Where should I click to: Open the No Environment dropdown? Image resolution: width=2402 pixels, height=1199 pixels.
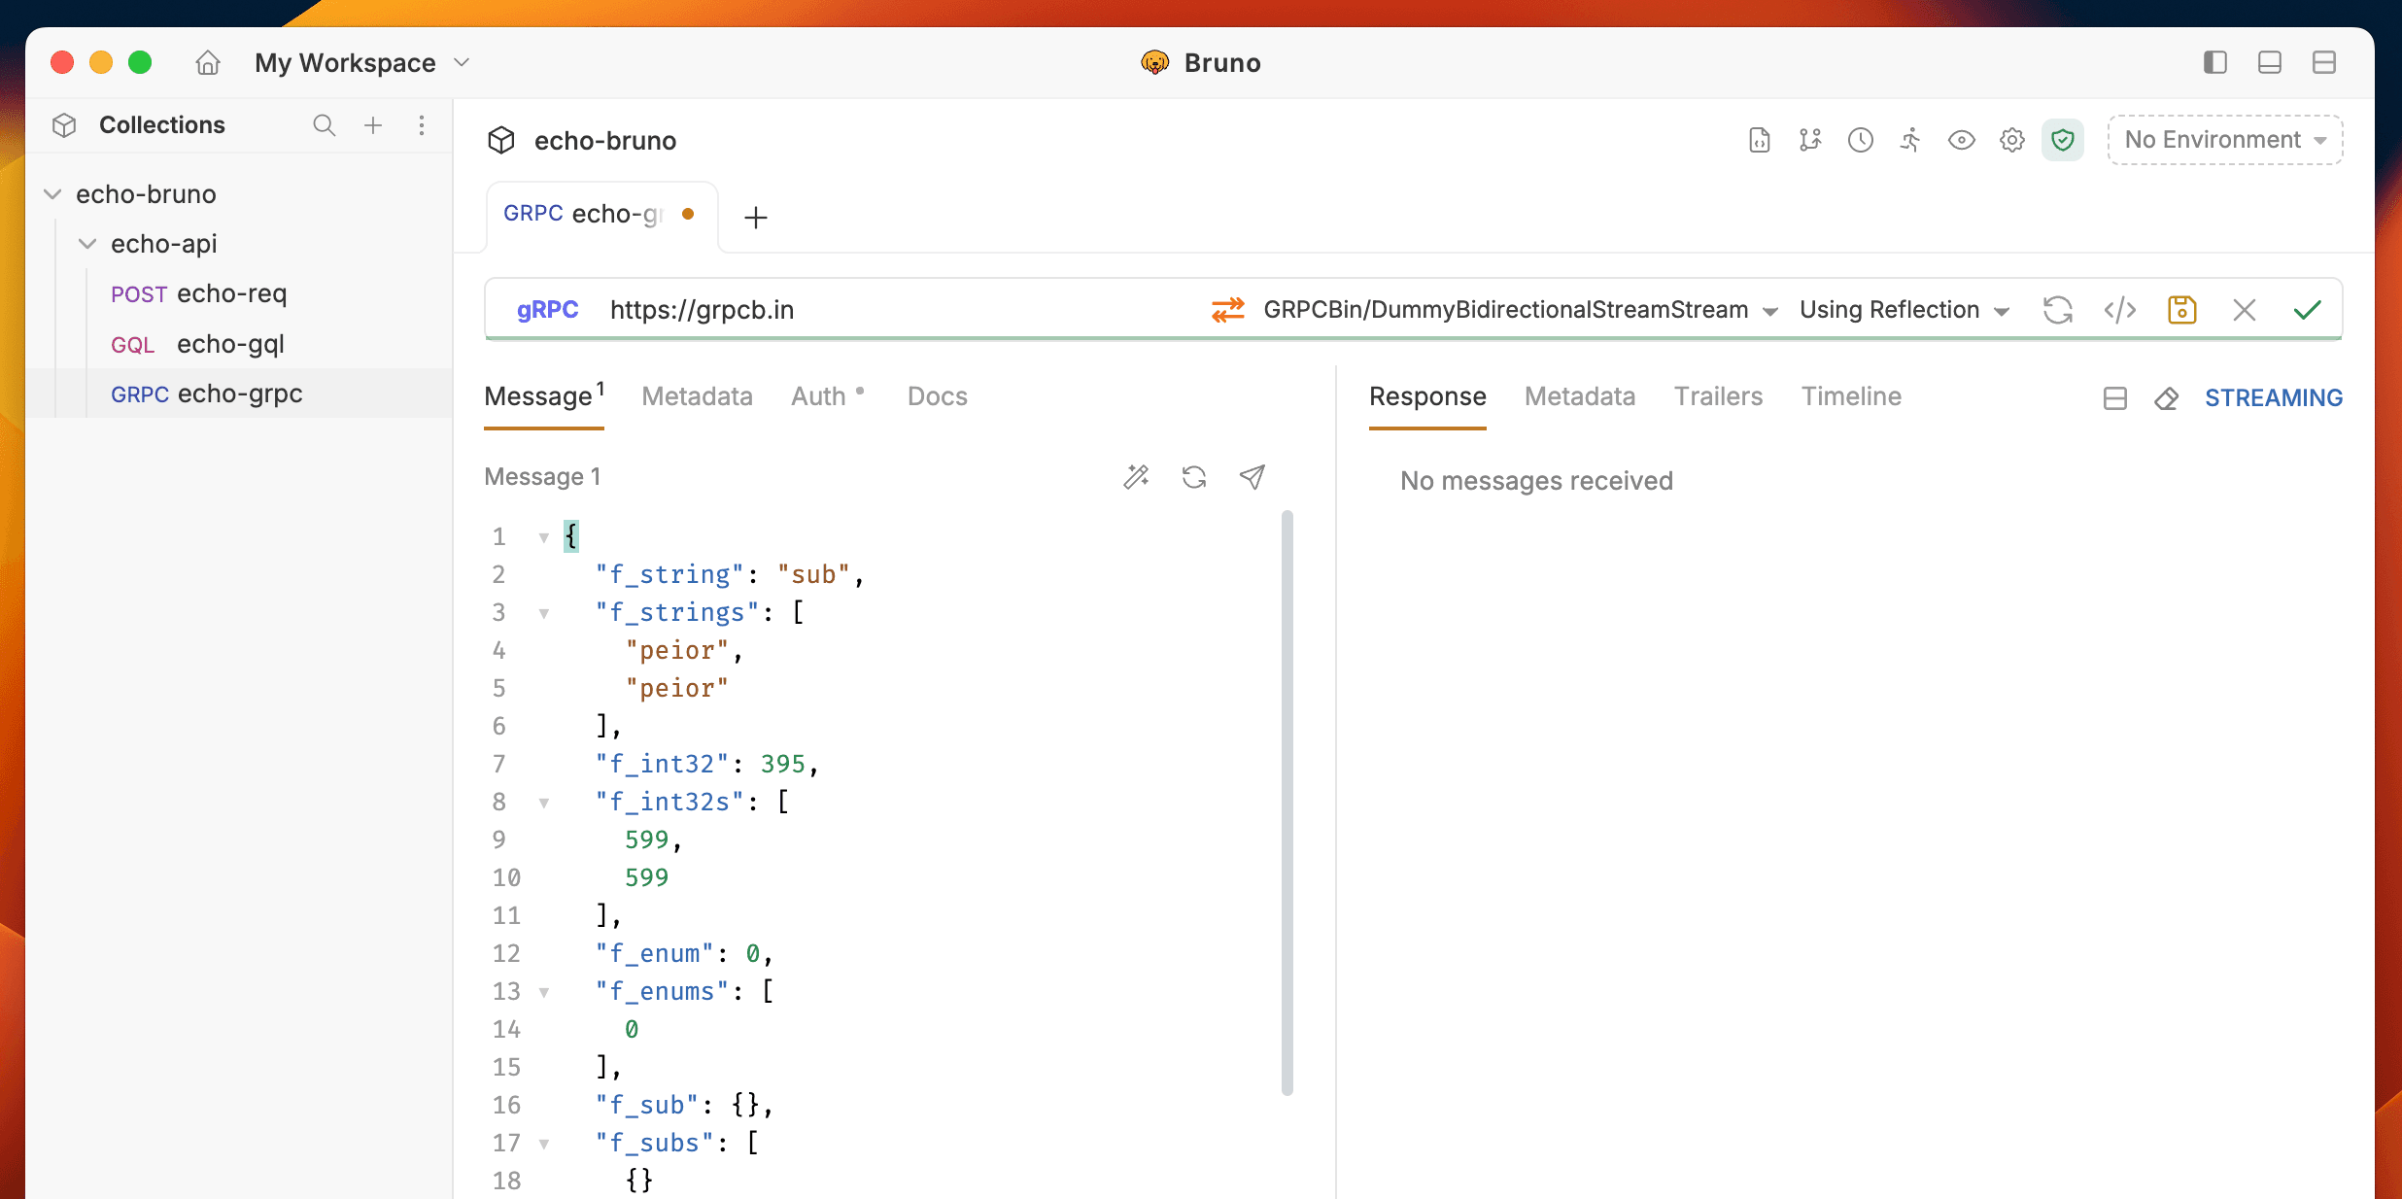[2224, 140]
